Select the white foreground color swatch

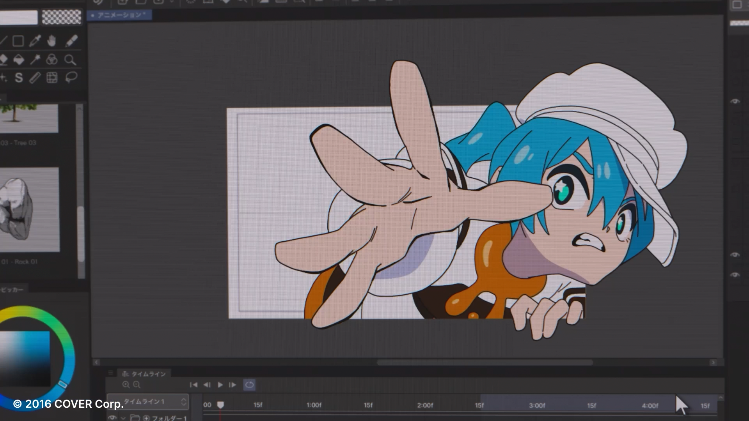tap(18, 17)
